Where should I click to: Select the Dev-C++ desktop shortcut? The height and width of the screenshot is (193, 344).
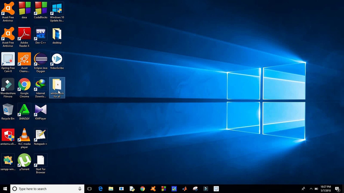click(41, 36)
